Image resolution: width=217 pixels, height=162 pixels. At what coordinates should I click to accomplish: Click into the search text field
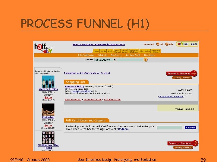(x=130, y=60)
